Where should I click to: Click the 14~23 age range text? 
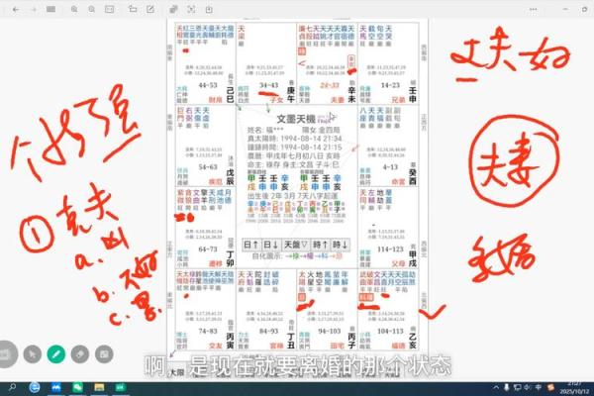pos(390,85)
